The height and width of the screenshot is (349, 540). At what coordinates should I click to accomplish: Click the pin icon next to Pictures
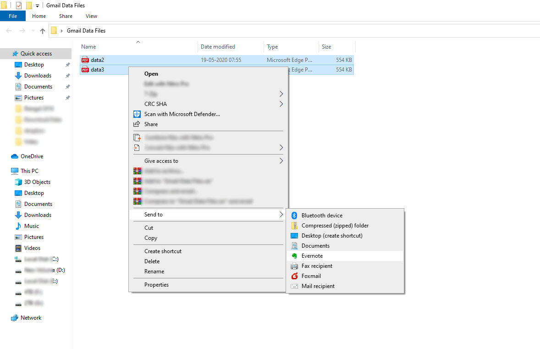67,98
